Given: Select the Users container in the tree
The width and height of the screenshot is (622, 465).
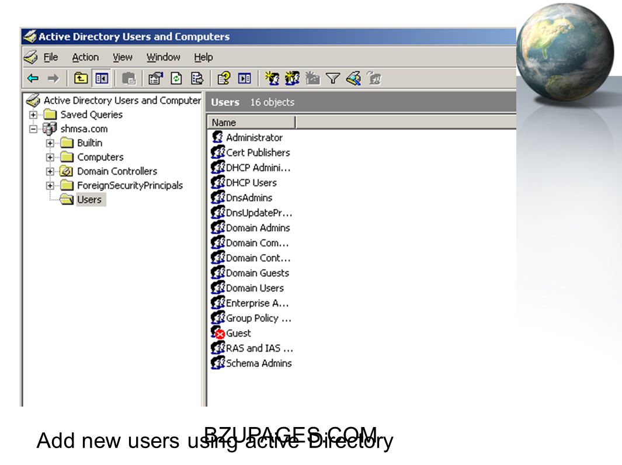Looking at the screenshot, I should (x=90, y=200).
